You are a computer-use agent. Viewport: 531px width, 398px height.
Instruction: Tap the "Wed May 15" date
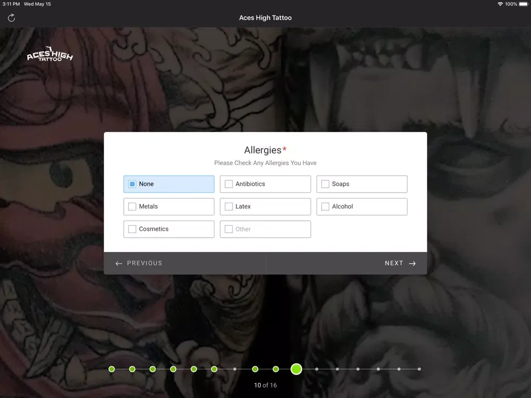pos(37,4)
